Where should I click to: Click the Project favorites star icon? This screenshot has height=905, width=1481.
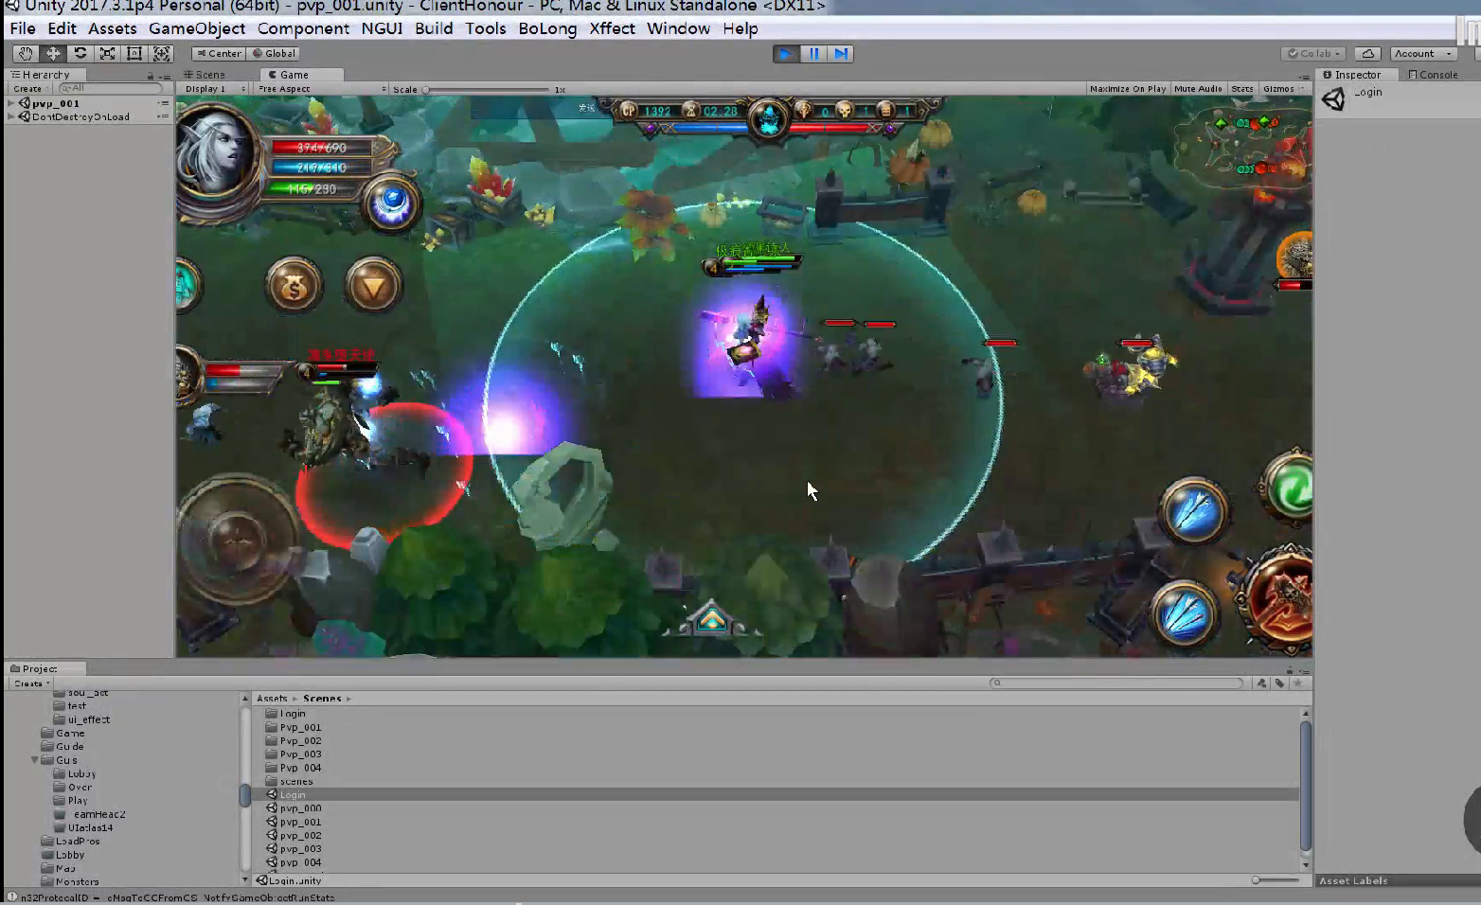1297,683
